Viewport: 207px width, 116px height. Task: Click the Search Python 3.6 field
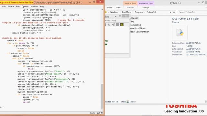pos(192,12)
